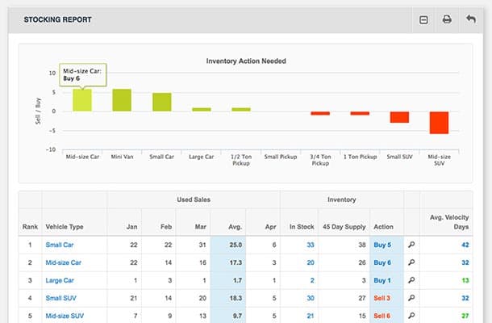Sort by the In Stock column header
This screenshot has width=492, height=323.
(302, 227)
